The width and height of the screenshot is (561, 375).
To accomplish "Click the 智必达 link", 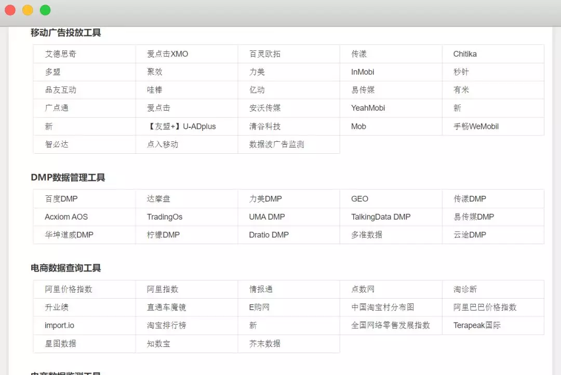I will coord(57,144).
